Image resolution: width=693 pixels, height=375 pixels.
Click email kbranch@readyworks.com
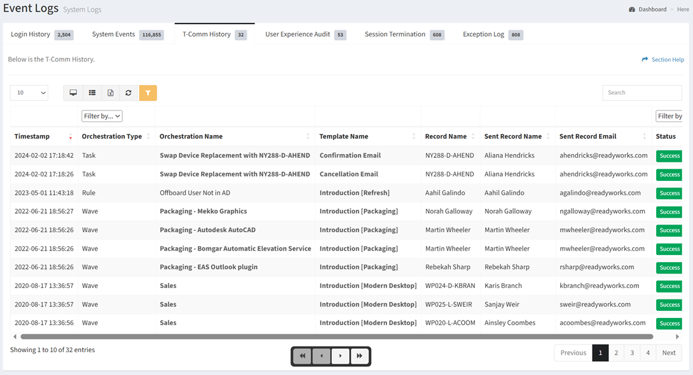click(x=600, y=286)
